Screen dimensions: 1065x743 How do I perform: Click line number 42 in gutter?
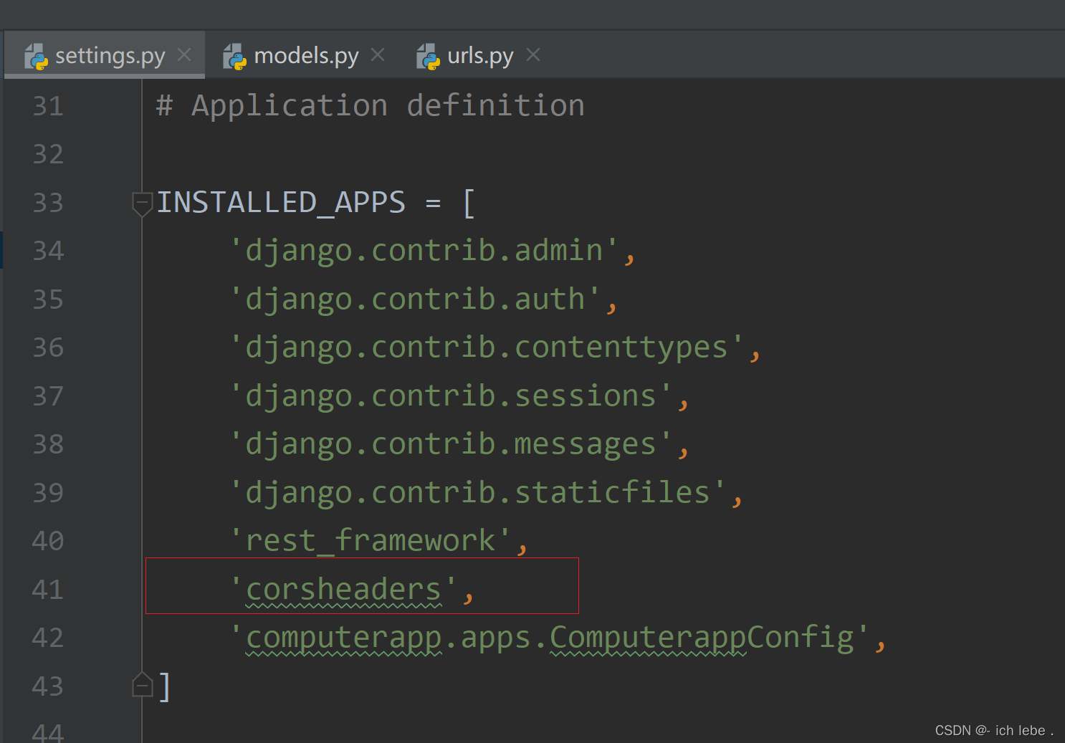click(x=48, y=638)
